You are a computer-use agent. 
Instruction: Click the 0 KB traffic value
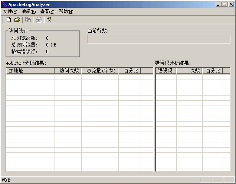click(51, 45)
